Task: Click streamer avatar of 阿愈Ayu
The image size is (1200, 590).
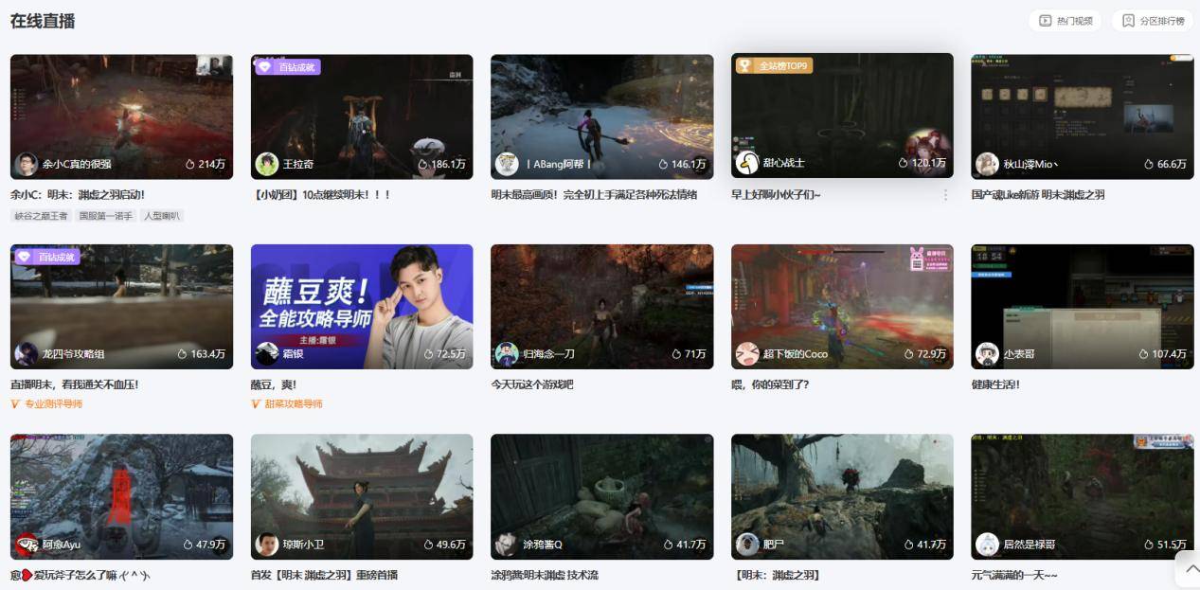Action: [x=27, y=545]
